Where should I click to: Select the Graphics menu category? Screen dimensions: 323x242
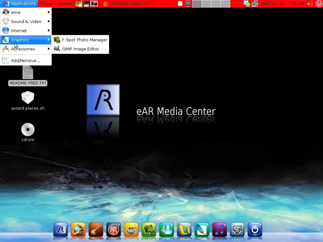point(26,40)
